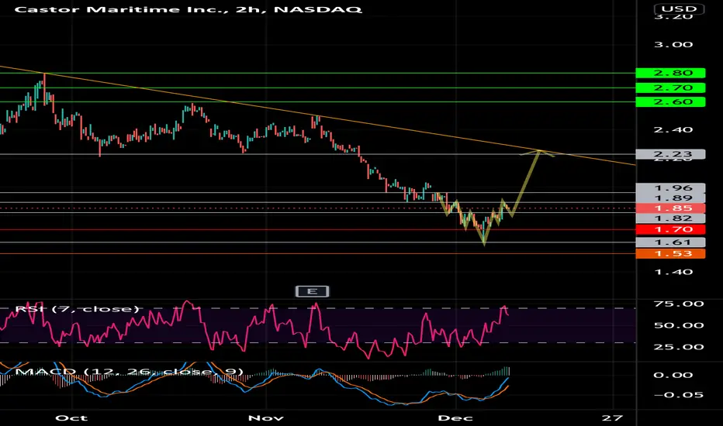Click the 27 date axis label

pos(612,417)
